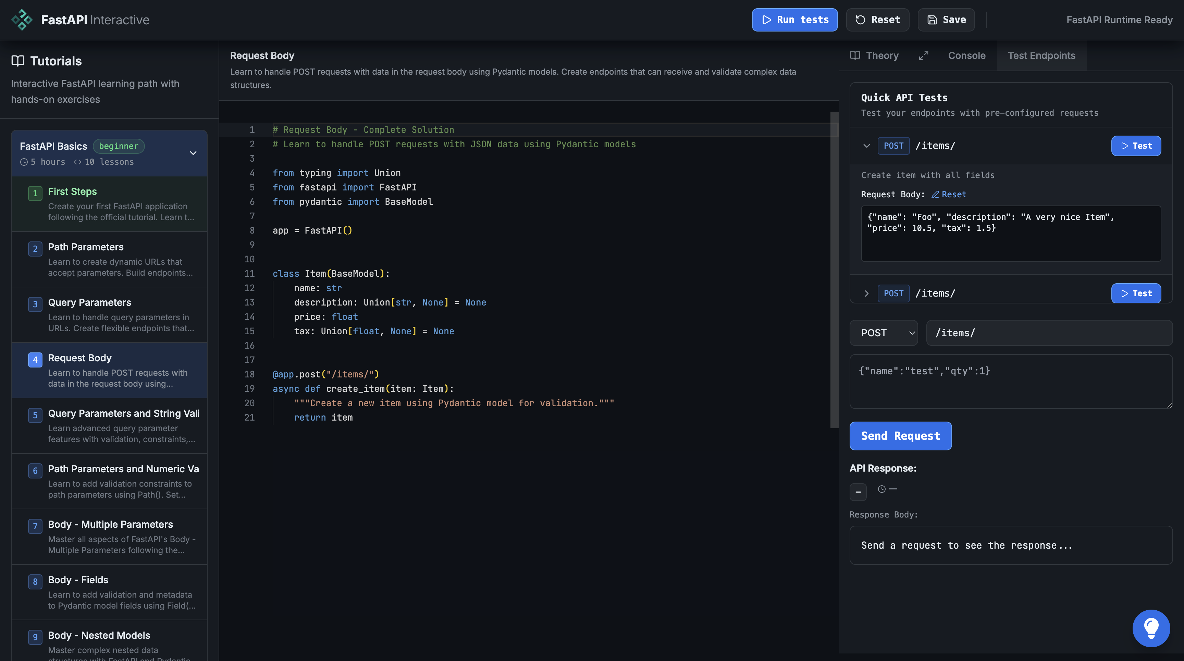
Task: Click code line 8 app = FastAPI()
Action: coord(312,230)
